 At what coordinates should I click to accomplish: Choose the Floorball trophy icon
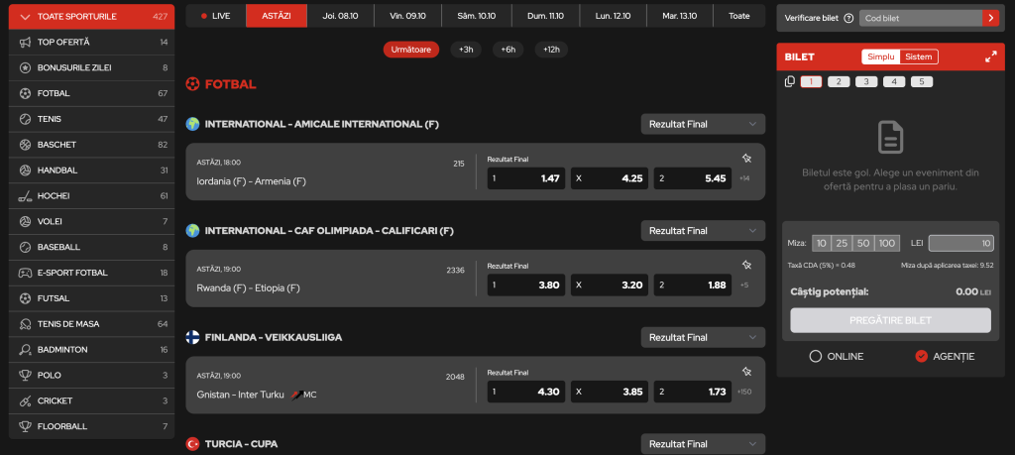tap(25, 426)
